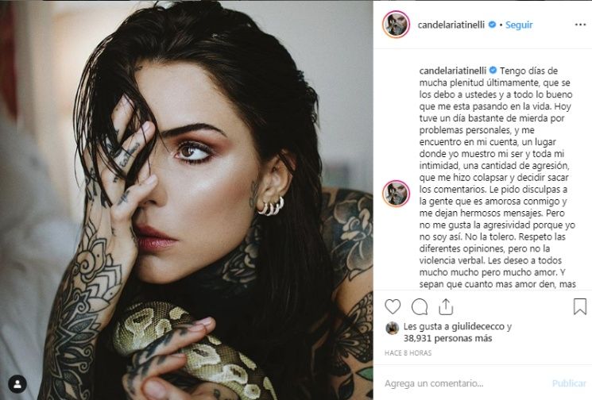Open the caption avatar of candelariatinelli
The image size is (592, 400).
point(396,194)
